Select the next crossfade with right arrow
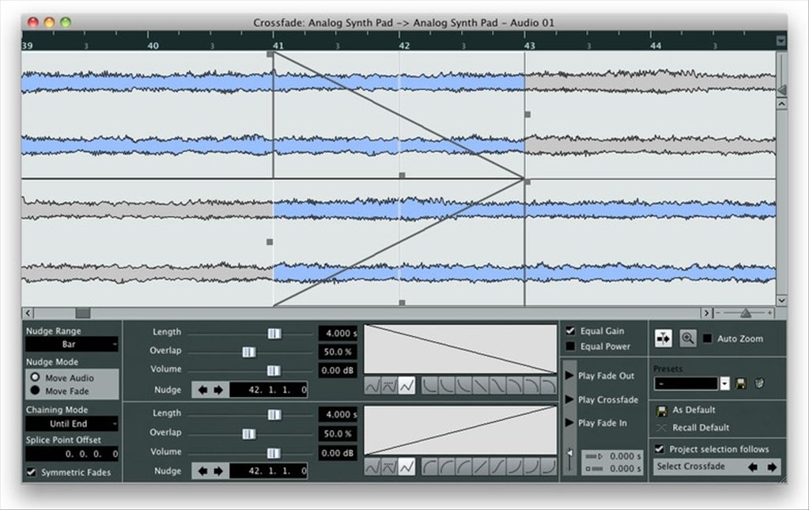Viewport: 809px width, 510px height. [772, 467]
